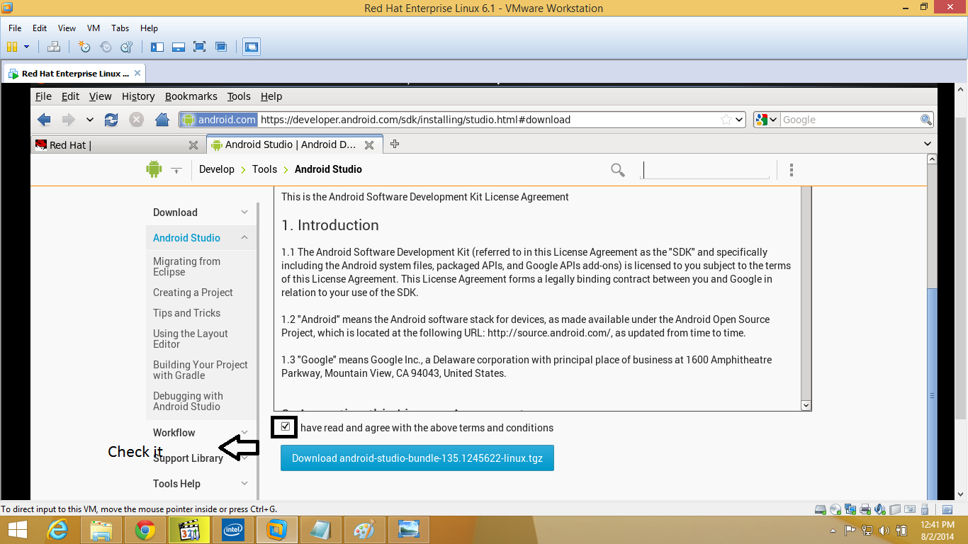Viewport: 968px width, 544px height.
Task: Expand the Workflow sidebar section
Action: 244,433
